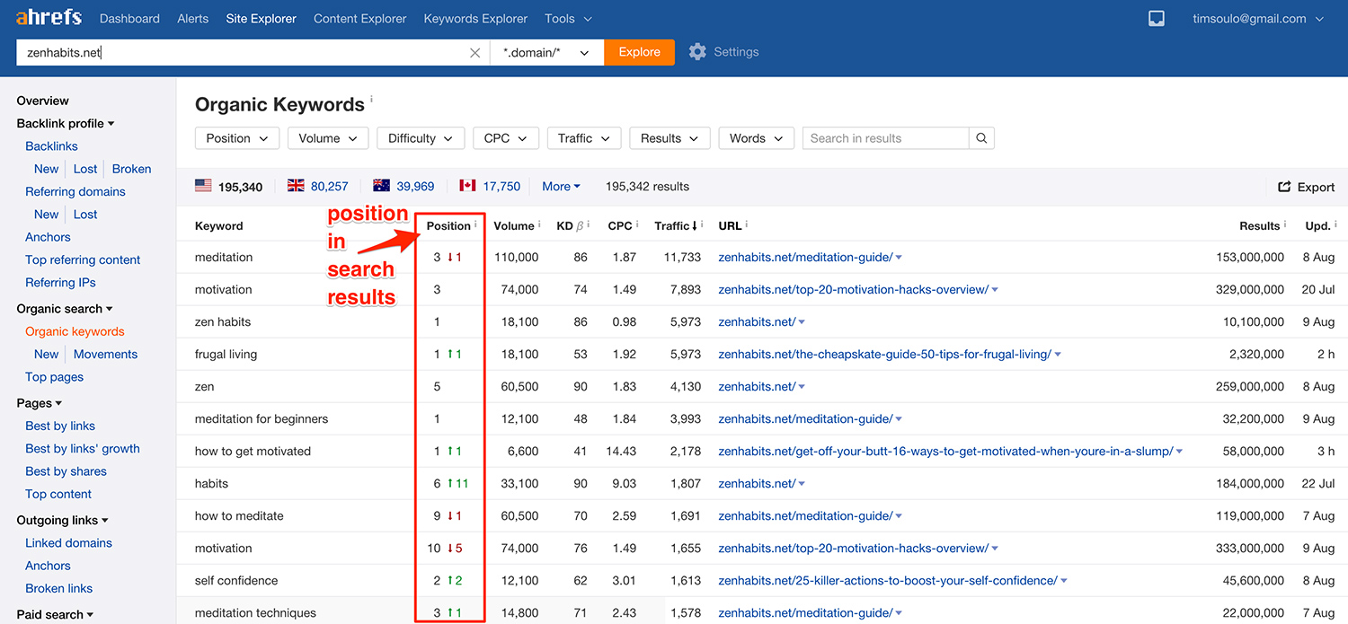Open Content Explorer tab
This screenshot has width=1348, height=624.
click(x=359, y=18)
